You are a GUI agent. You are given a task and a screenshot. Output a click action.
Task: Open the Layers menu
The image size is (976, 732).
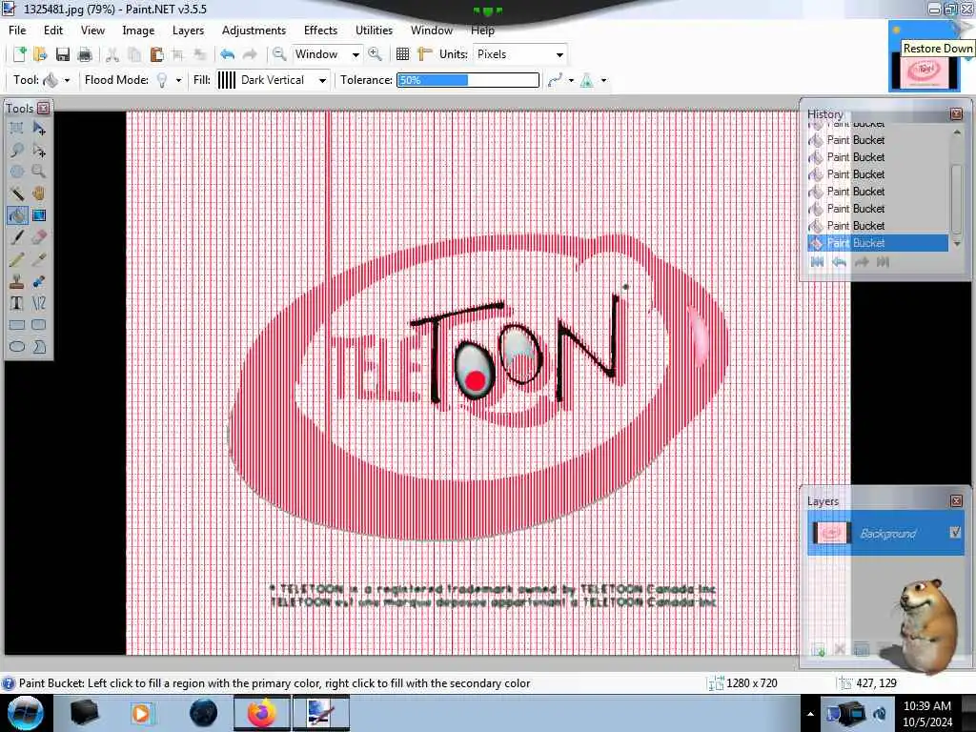(188, 30)
